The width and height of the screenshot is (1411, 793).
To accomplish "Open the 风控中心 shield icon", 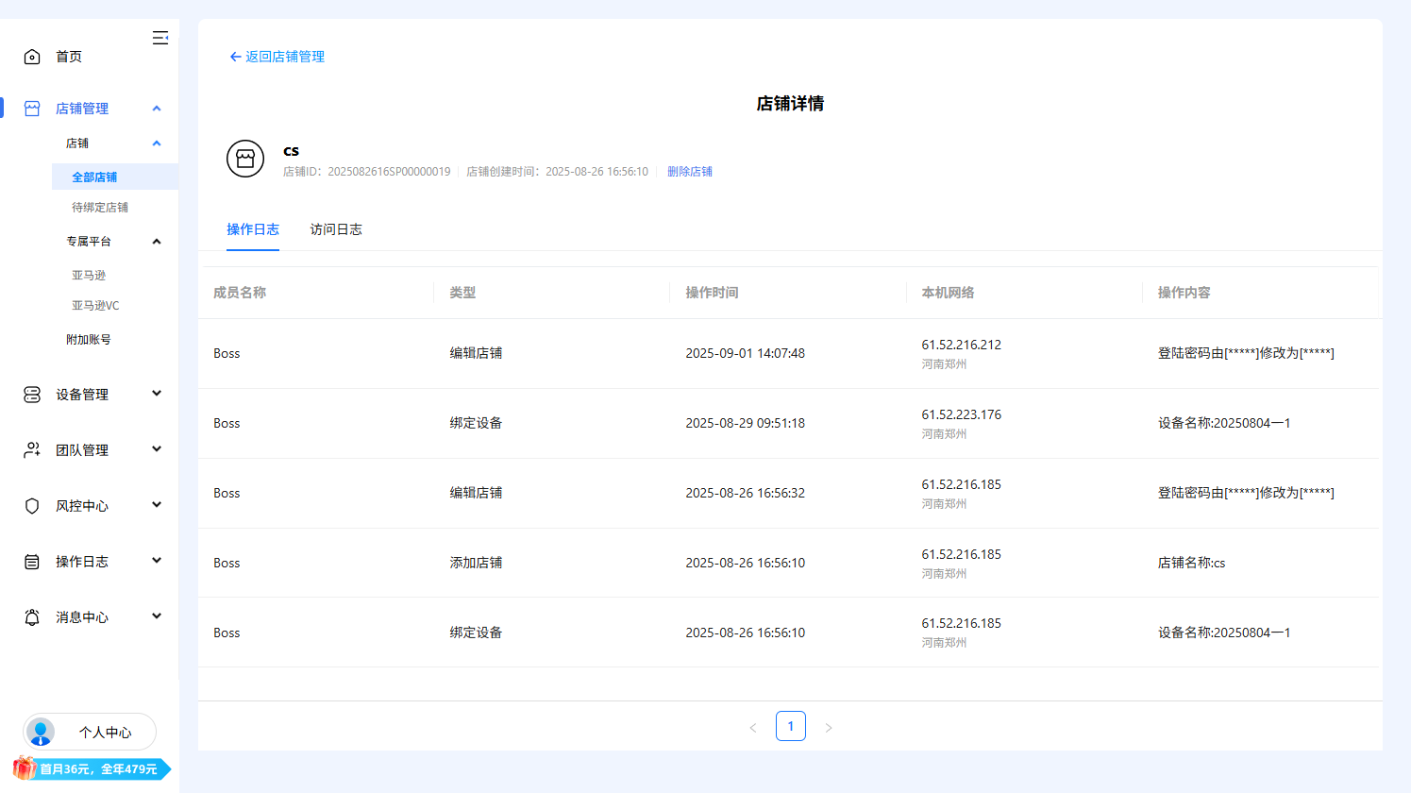I will [x=31, y=505].
